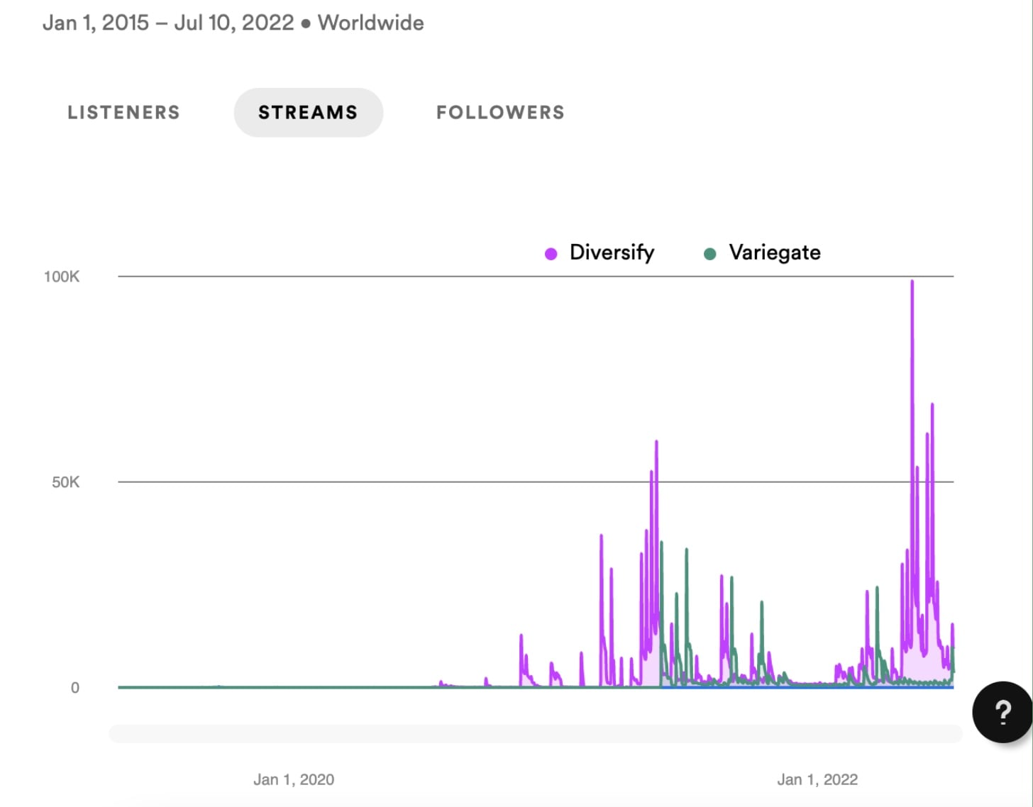
Task: Click the green Variegate legend dot
Action: pos(709,254)
